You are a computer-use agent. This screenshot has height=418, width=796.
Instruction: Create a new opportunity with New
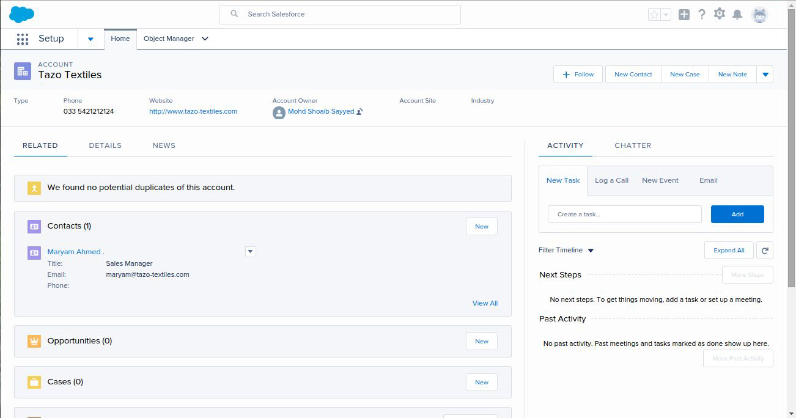point(482,342)
